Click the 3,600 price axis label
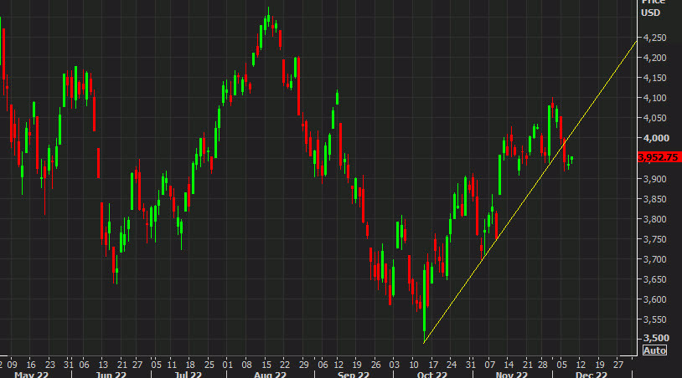 click(654, 299)
